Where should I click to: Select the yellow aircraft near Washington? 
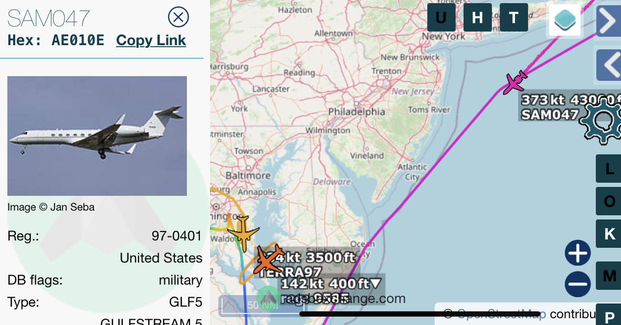(243, 234)
